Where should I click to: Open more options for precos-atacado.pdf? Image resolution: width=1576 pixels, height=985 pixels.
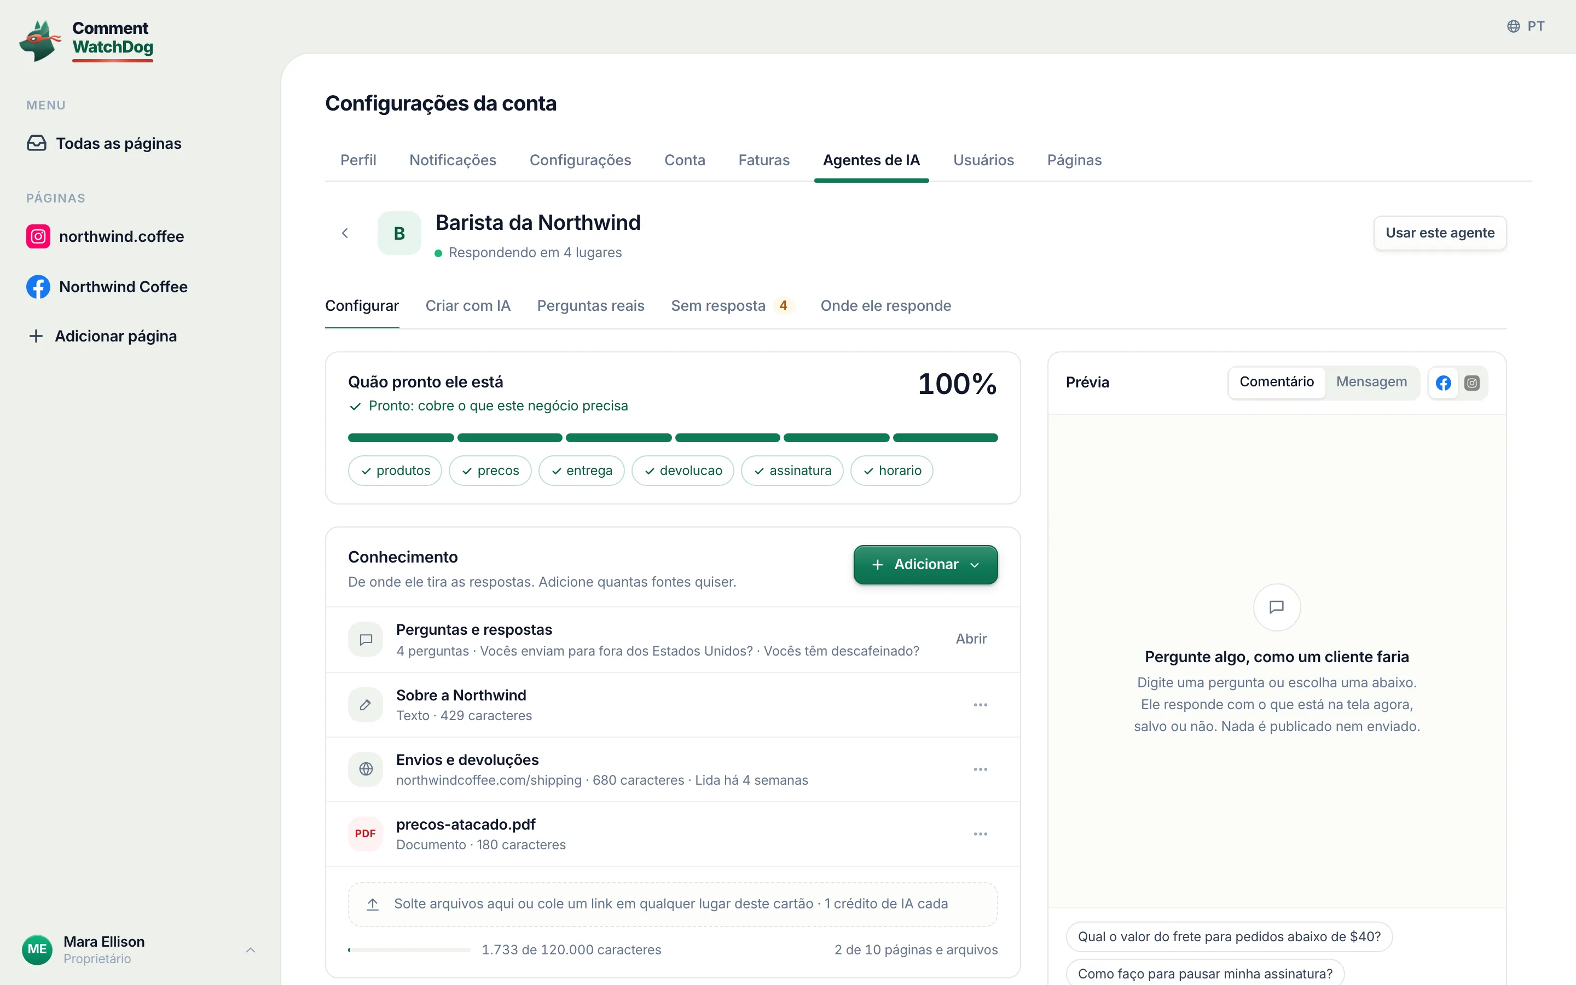[981, 834]
